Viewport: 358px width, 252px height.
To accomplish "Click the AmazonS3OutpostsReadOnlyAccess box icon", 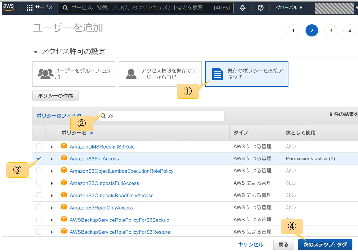I will tap(64, 195).
